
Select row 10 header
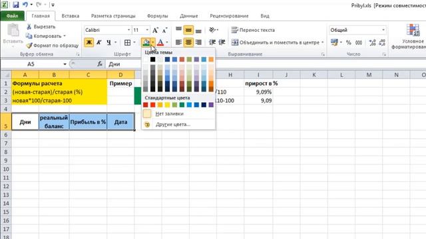(6, 169)
